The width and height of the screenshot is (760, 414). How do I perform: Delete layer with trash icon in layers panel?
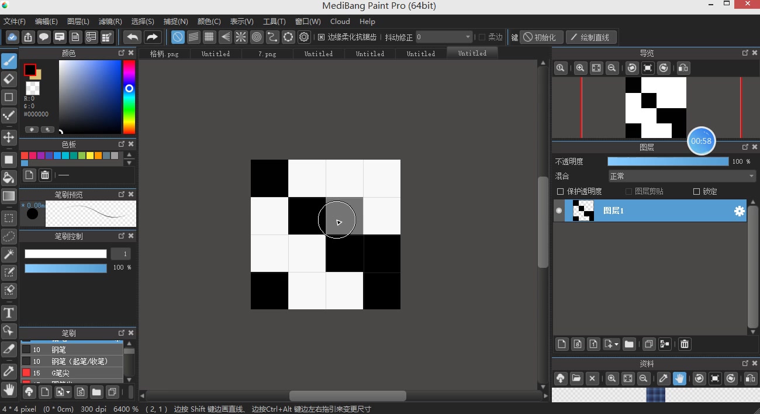click(x=685, y=344)
